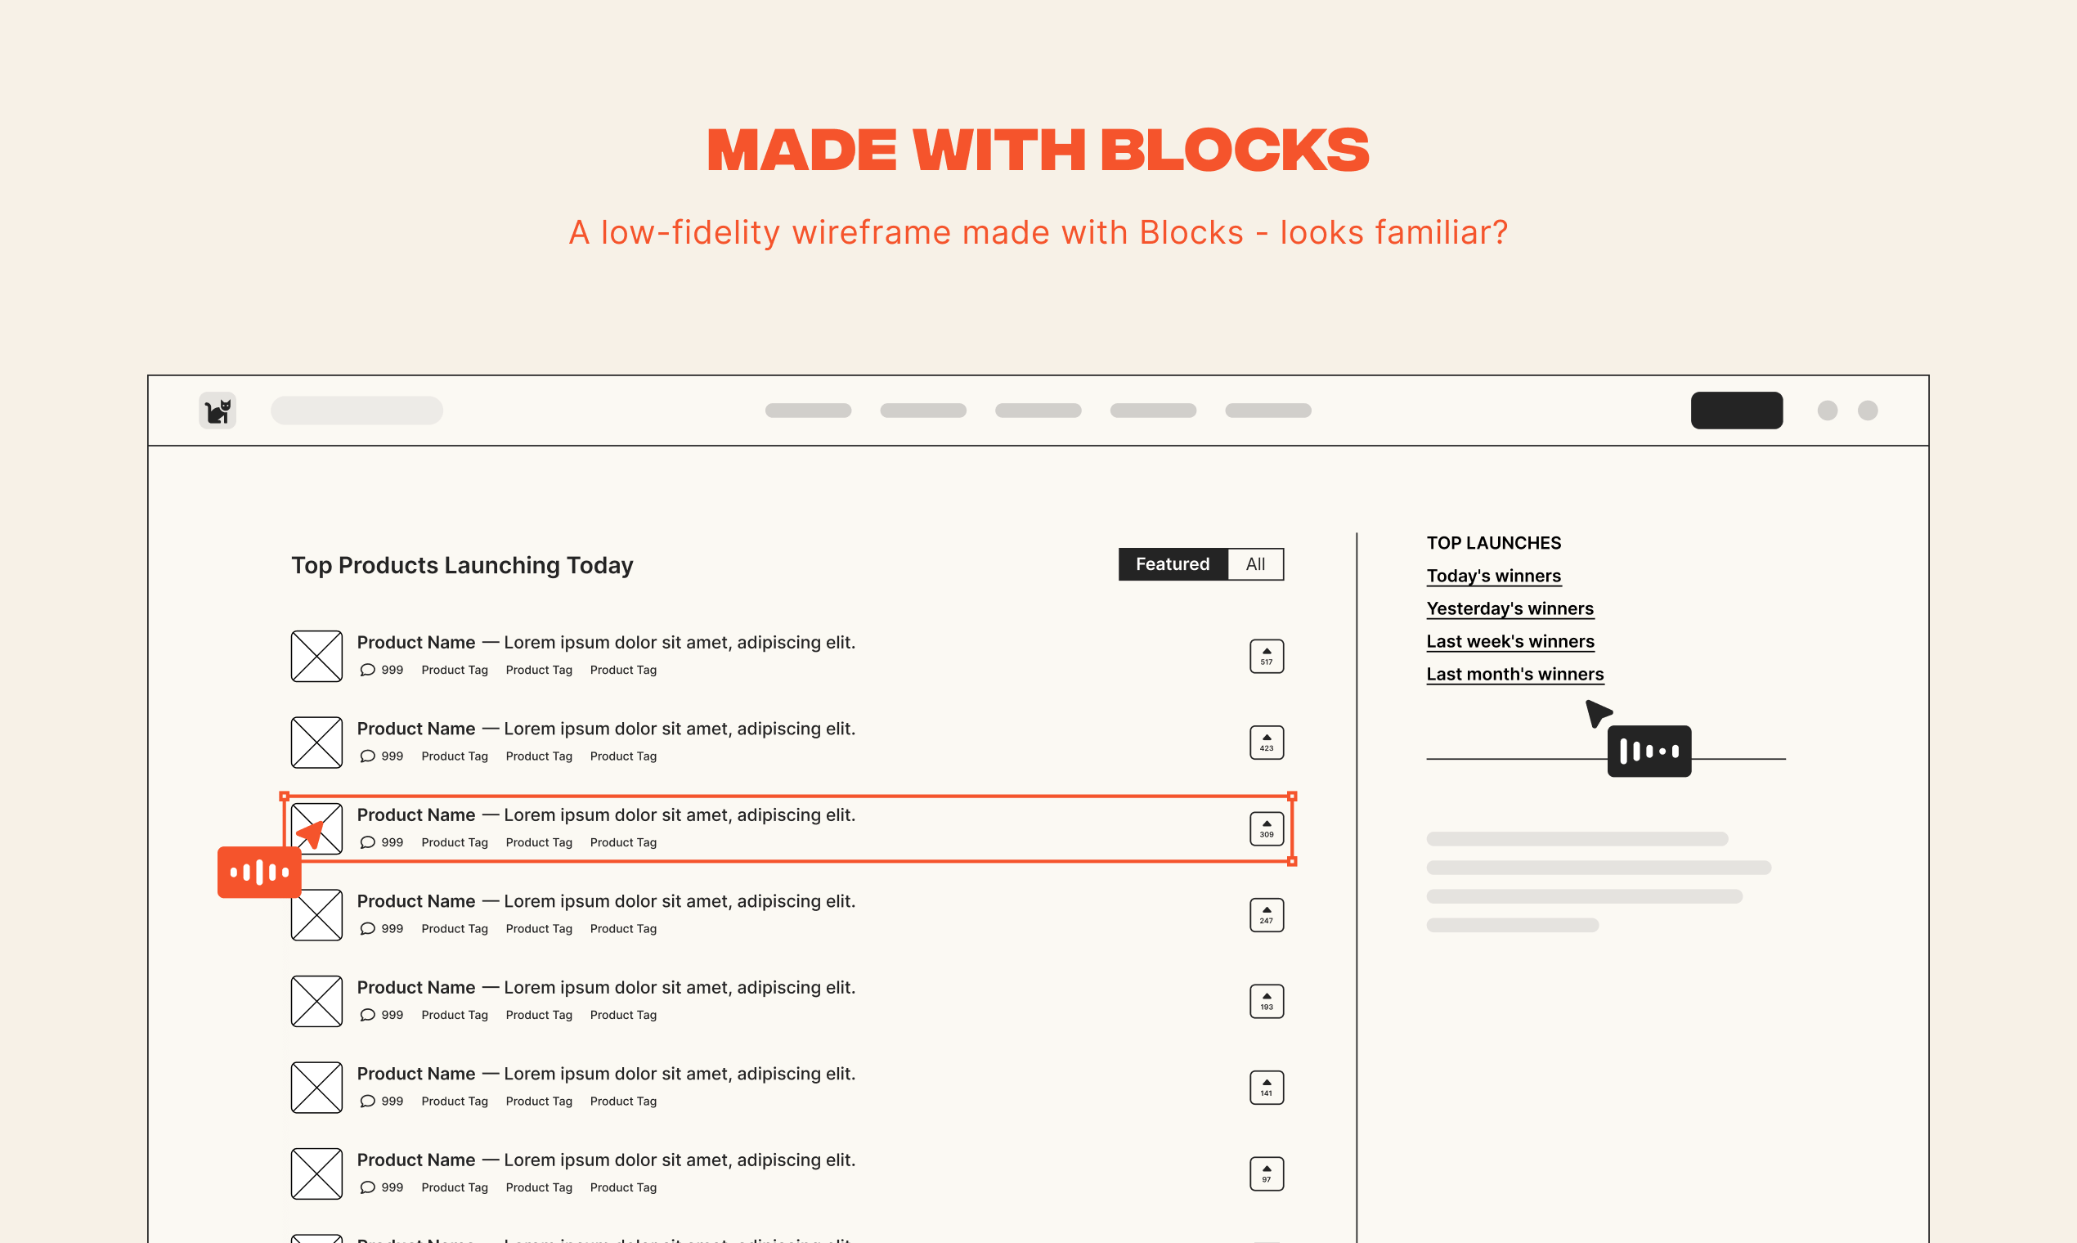This screenshot has height=1243, width=2077.
Task: Click the first navigation pill in the header
Action: [808, 411]
